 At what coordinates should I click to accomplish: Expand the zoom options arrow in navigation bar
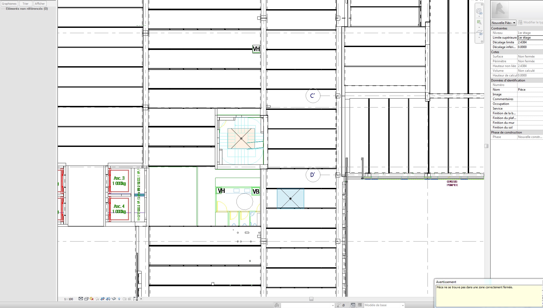[479, 27]
